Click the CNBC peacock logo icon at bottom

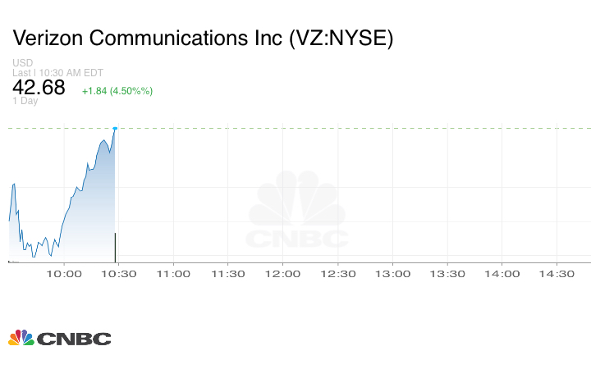21,337
